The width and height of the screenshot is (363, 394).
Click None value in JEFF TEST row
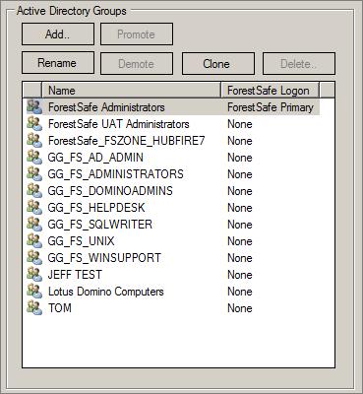coord(240,275)
